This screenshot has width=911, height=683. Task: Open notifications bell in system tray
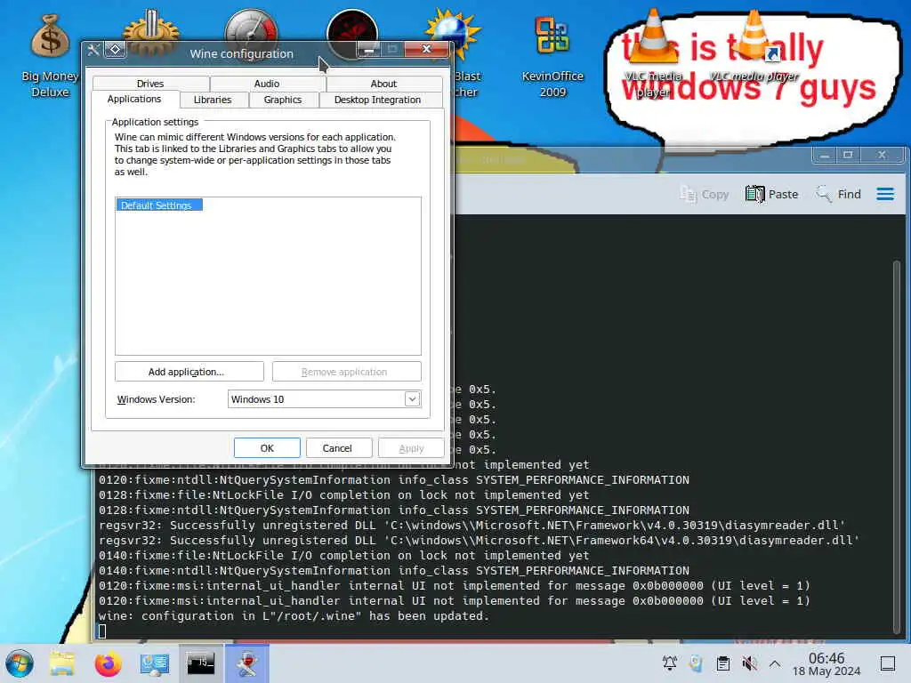[x=670, y=663]
